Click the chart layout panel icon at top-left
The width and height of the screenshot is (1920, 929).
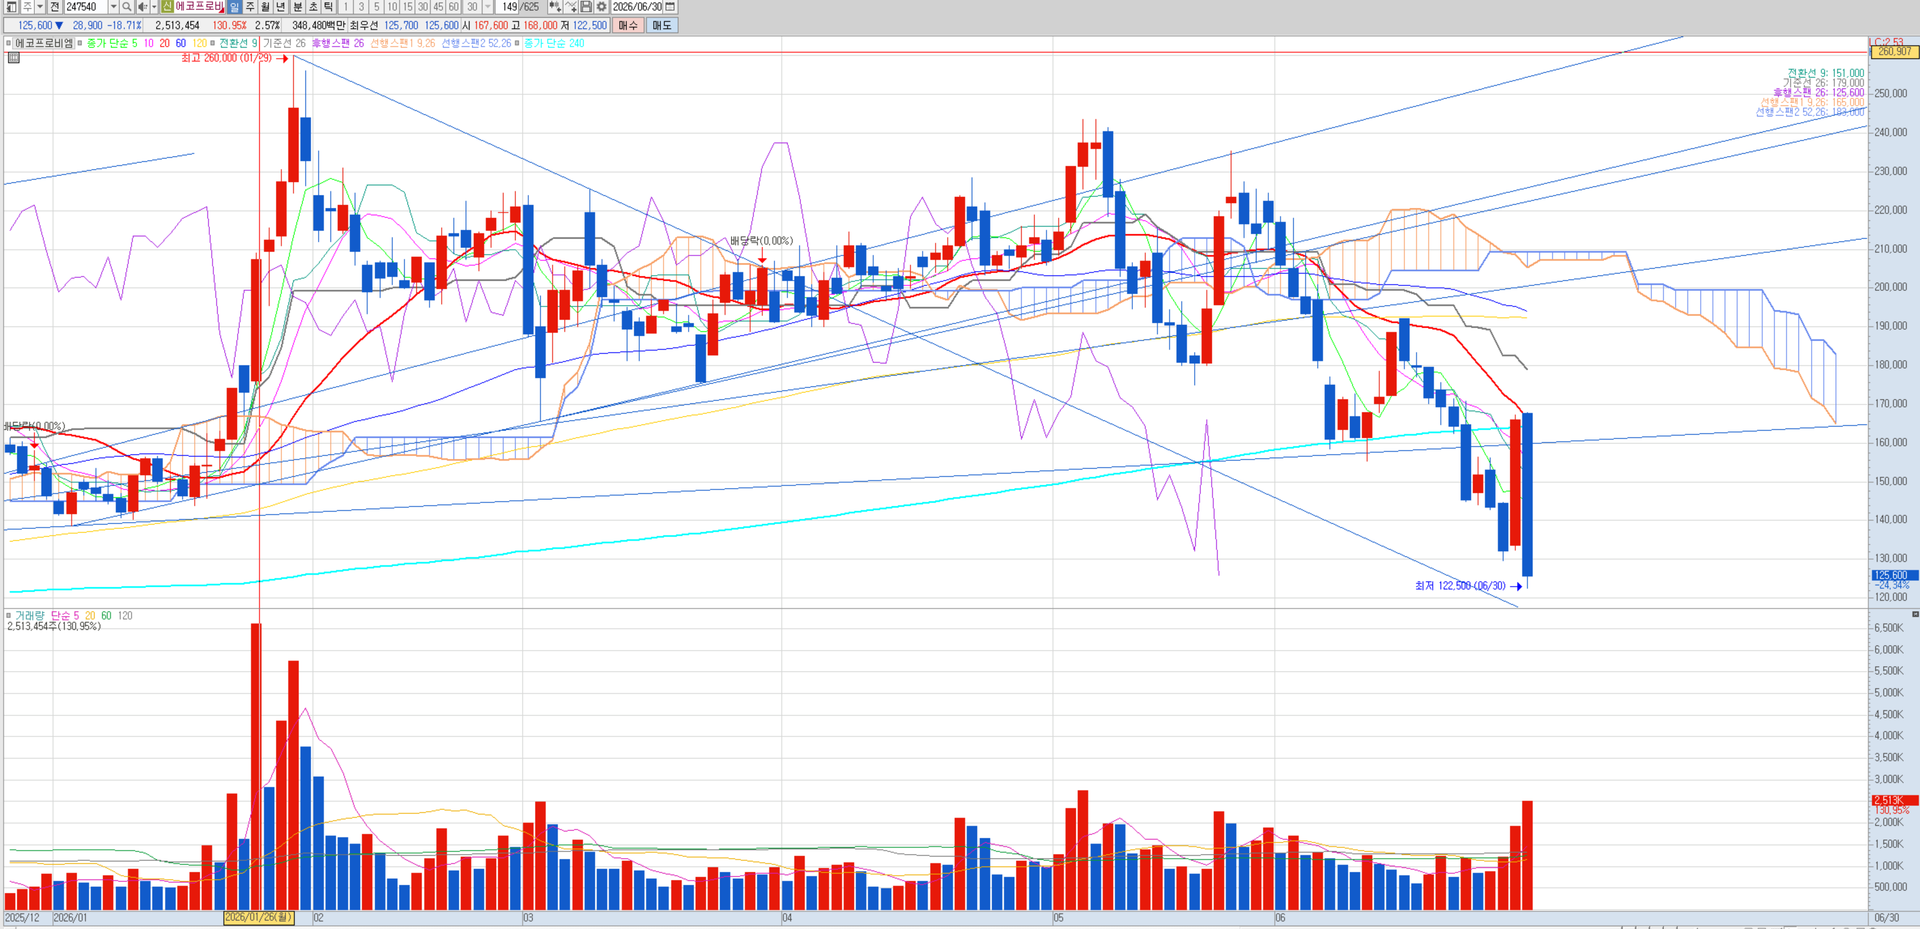(11, 6)
